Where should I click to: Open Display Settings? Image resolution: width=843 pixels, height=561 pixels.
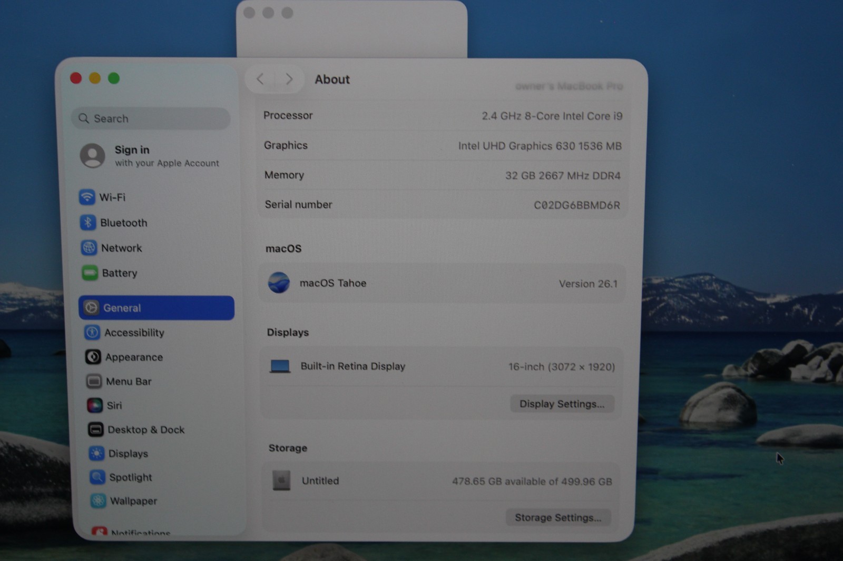tap(562, 404)
